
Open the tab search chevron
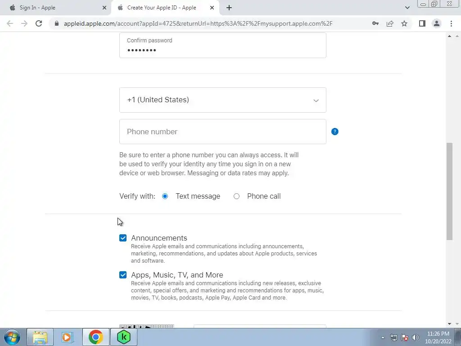pyautogui.click(x=407, y=8)
